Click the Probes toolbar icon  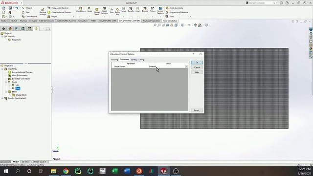click(x=152, y=9)
